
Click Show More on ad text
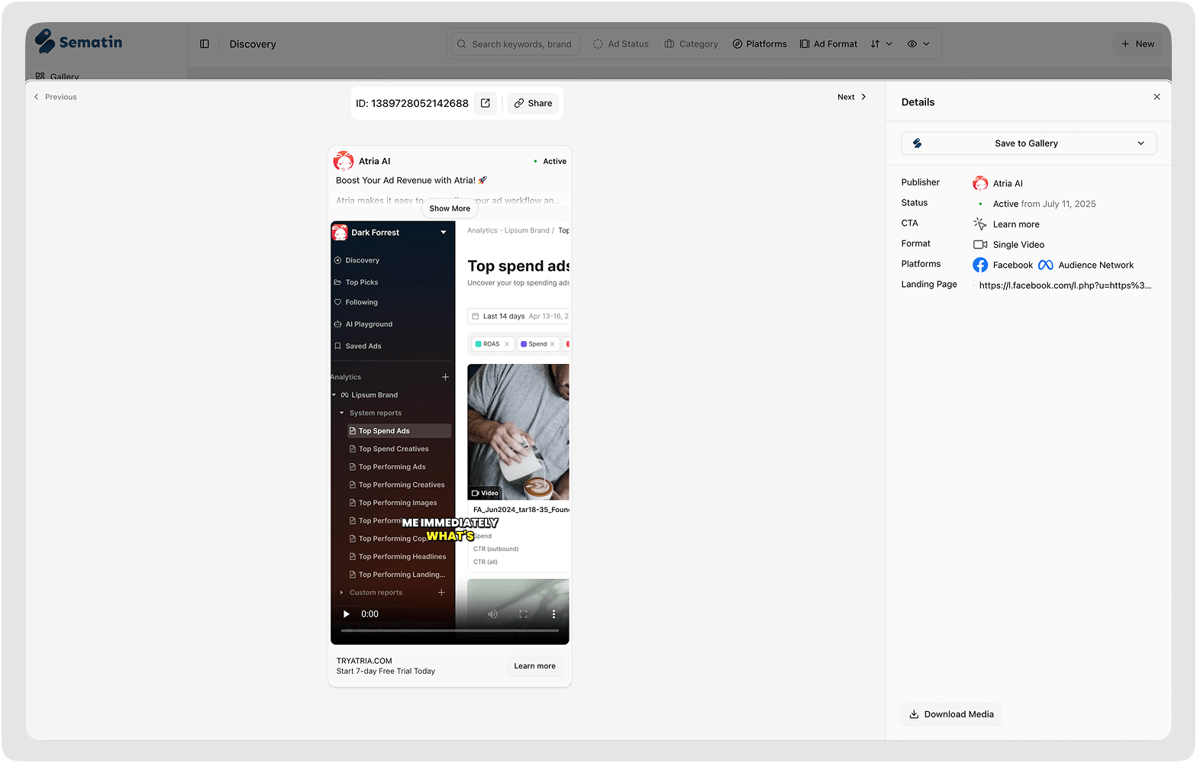pos(450,208)
